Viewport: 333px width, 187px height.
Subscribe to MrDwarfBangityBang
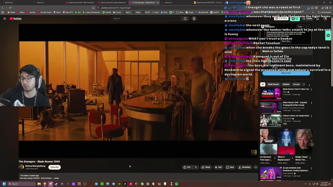(x=54, y=167)
